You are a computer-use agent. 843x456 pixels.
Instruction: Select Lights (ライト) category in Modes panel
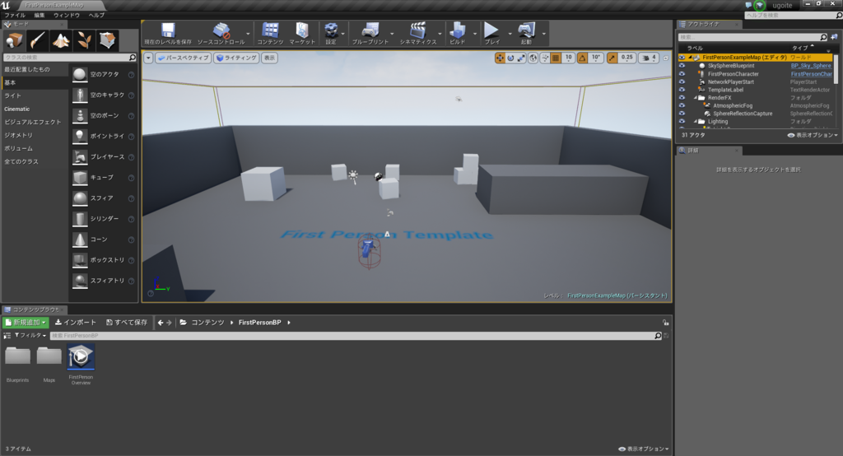pyautogui.click(x=13, y=95)
